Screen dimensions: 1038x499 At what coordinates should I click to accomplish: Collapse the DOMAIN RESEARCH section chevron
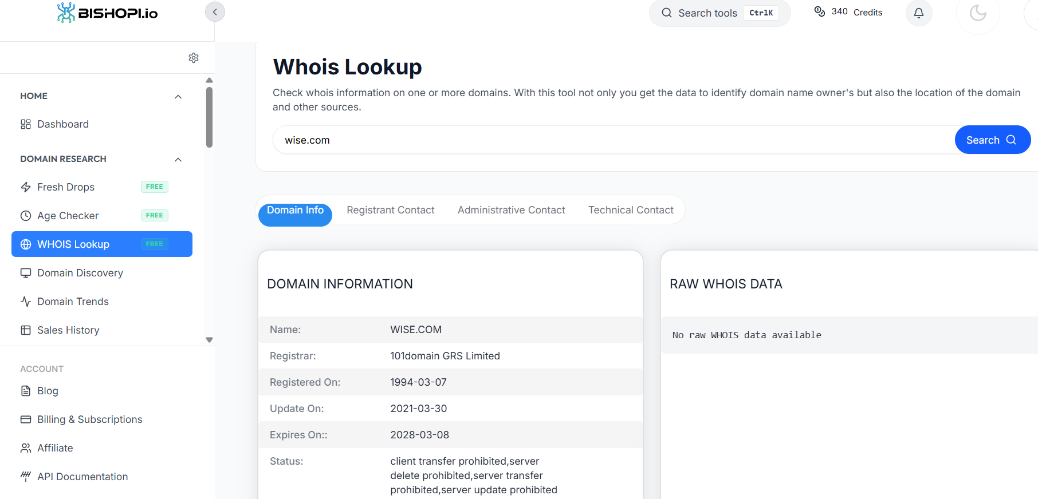[x=178, y=160]
